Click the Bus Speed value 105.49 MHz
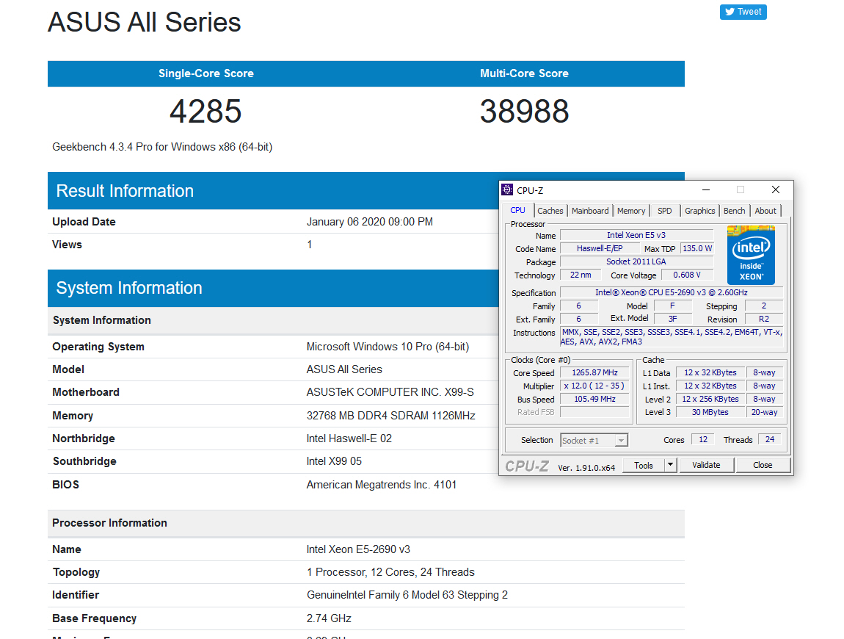 pos(594,399)
